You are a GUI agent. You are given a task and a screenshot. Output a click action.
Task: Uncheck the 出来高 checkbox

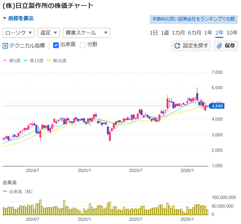(56, 45)
